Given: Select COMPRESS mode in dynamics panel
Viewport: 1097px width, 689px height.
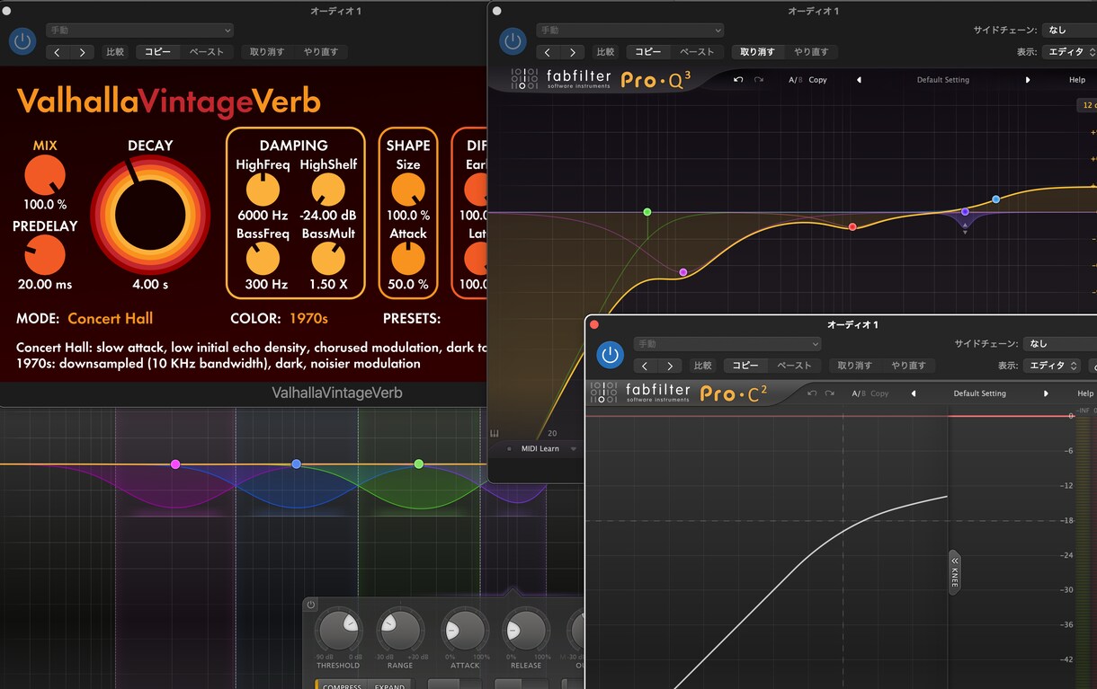Looking at the screenshot, I should [x=342, y=686].
